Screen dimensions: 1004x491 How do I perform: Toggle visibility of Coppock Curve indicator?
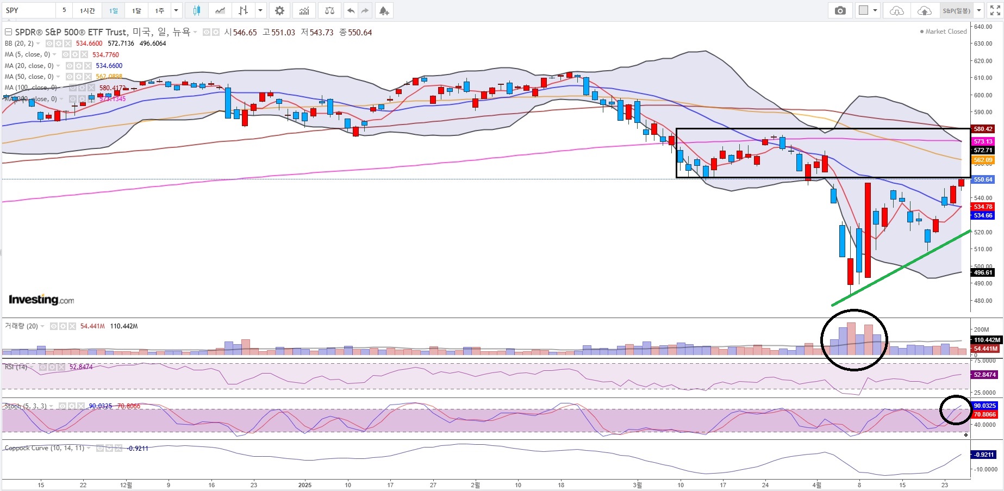tap(99, 448)
